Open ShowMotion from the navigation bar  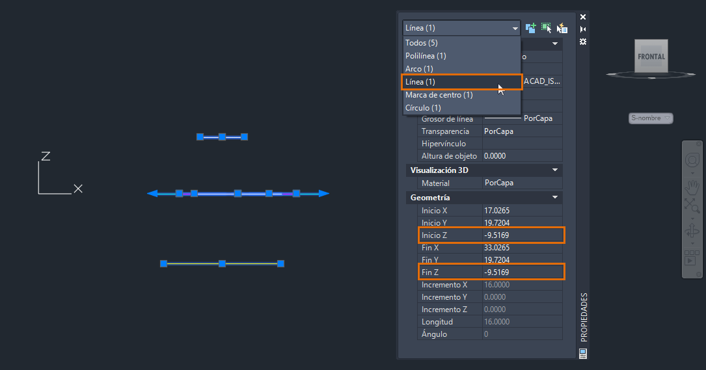tap(692, 258)
